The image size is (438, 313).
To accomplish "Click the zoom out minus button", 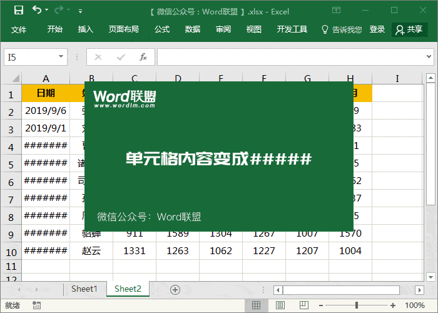I will (321, 305).
